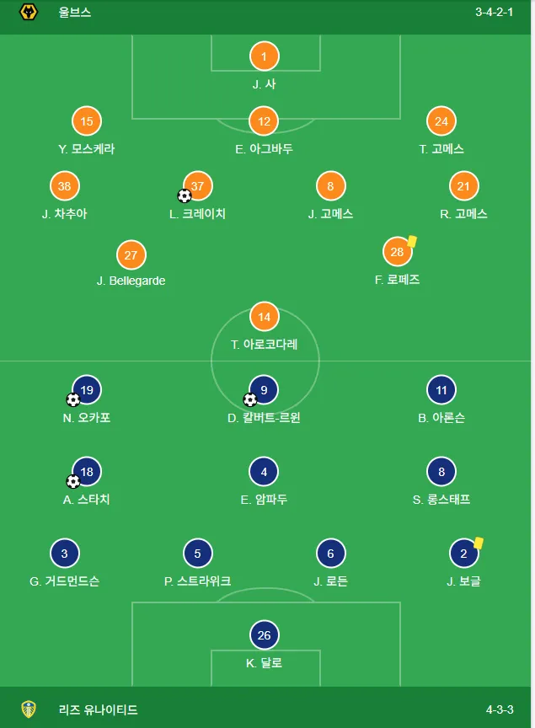Select number 4 E. 암파두 badge
The width and height of the screenshot is (535, 728).
pos(264,472)
